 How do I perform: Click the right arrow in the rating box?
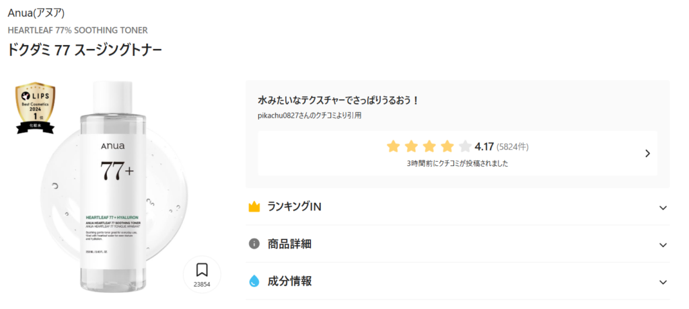[x=647, y=153]
